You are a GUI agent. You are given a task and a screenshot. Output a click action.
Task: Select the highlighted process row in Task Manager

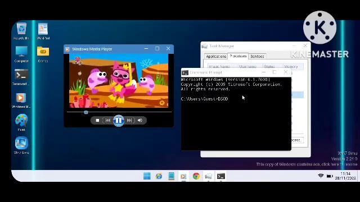(x=298, y=95)
